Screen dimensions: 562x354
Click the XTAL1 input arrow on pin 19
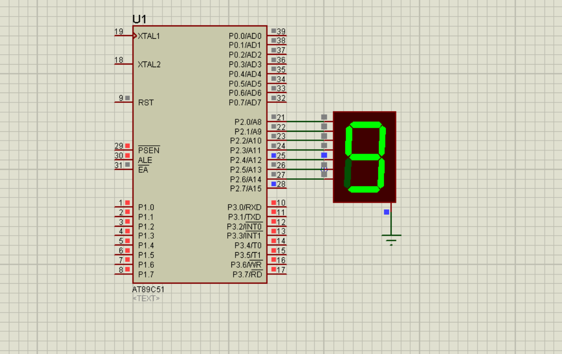134,36
